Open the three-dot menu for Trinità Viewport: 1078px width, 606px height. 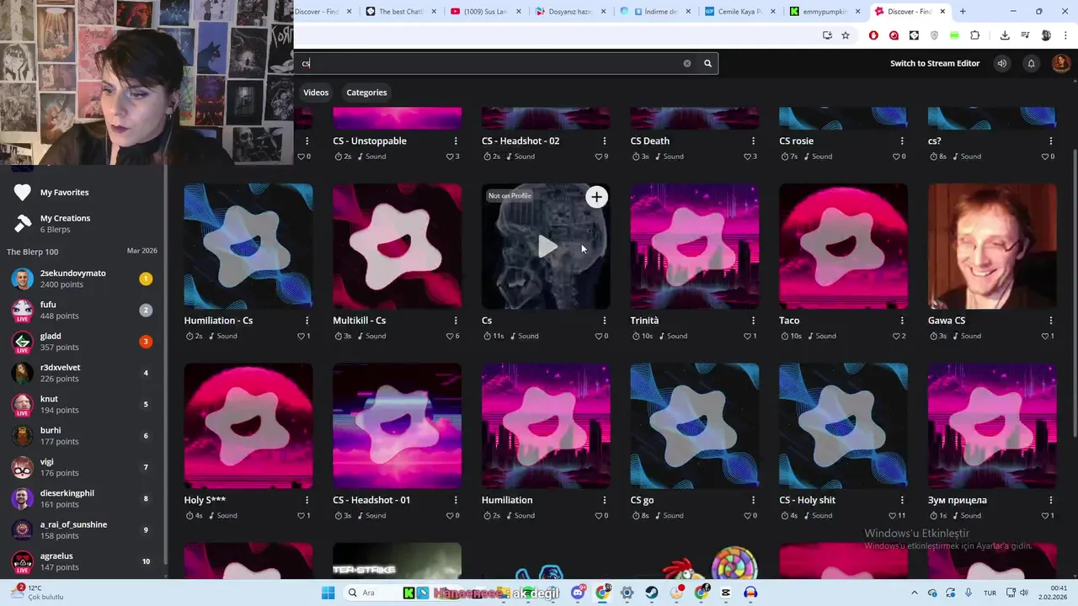point(753,321)
